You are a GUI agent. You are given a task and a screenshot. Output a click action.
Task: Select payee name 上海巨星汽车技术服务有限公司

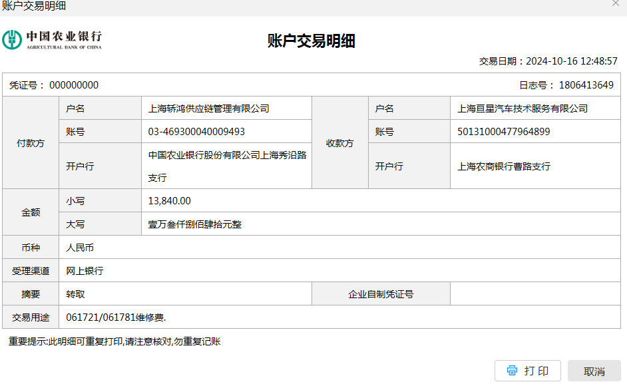coord(522,108)
